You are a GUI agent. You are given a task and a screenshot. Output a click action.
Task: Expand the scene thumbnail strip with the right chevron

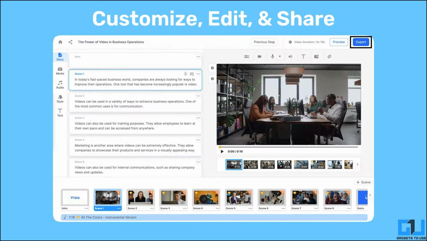(x=358, y=164)
